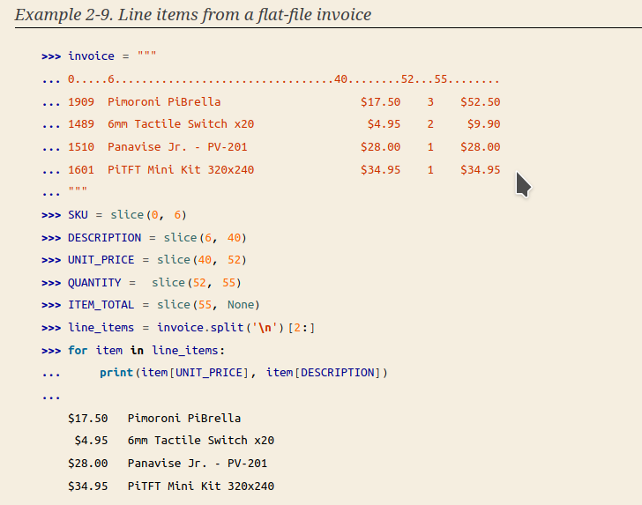
Task: Click unit price '$17.50' in invoice string
Action: tap(380, 102)
